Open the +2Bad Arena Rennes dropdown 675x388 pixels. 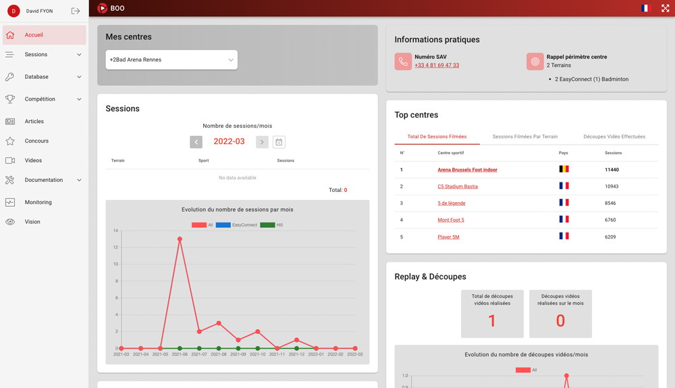coord(171,60)
